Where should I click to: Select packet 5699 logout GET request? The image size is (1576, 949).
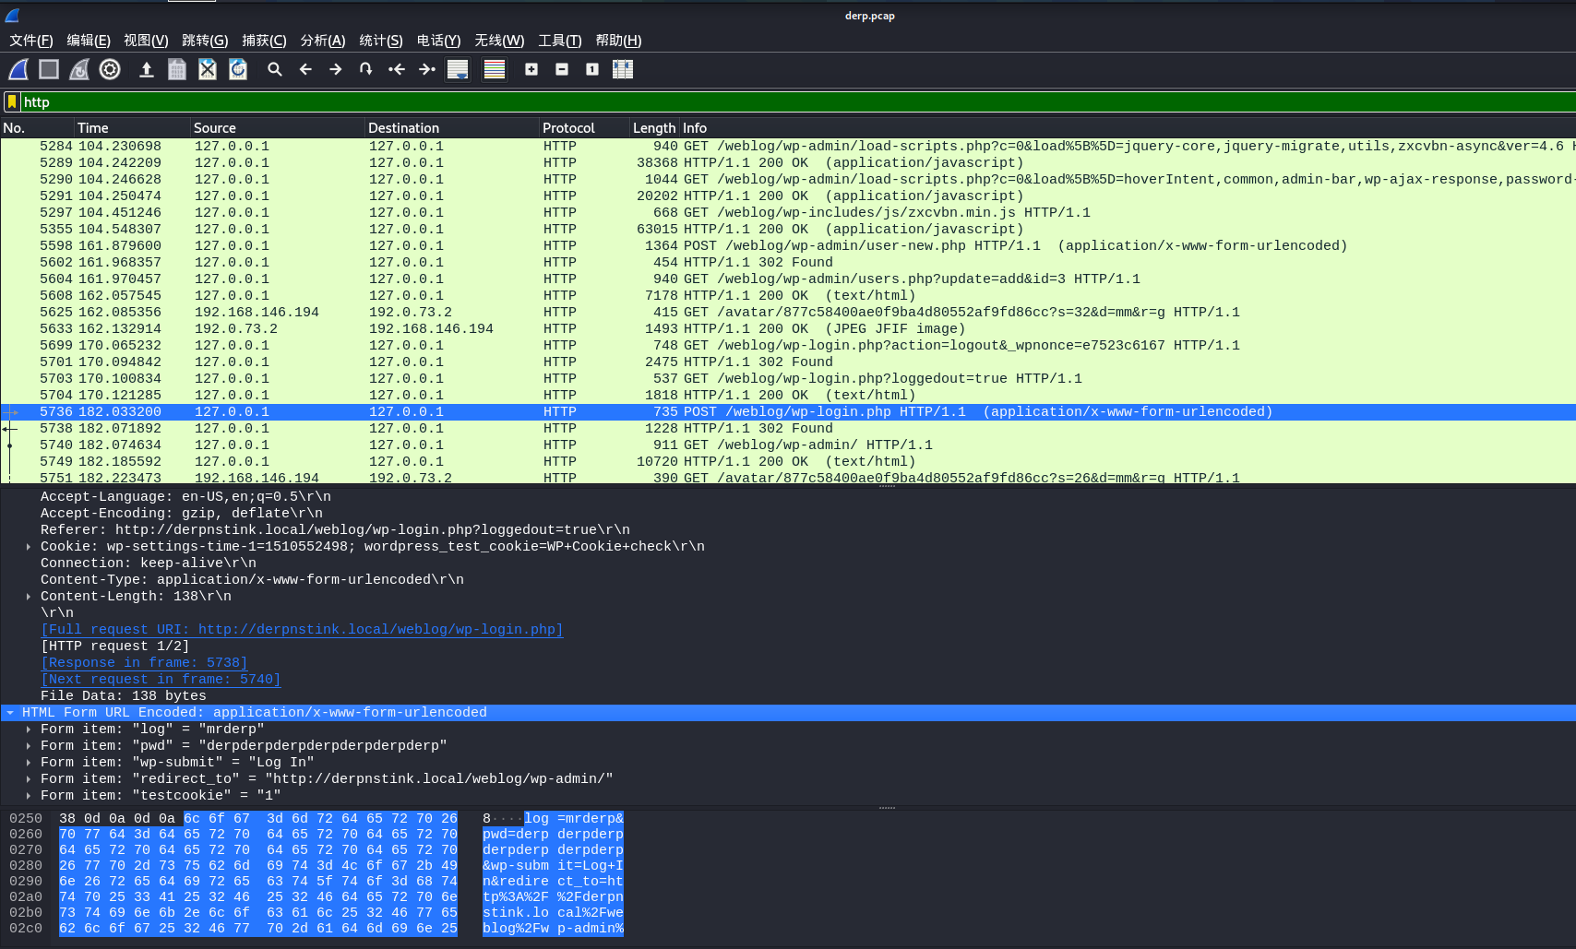click(788, 345)
